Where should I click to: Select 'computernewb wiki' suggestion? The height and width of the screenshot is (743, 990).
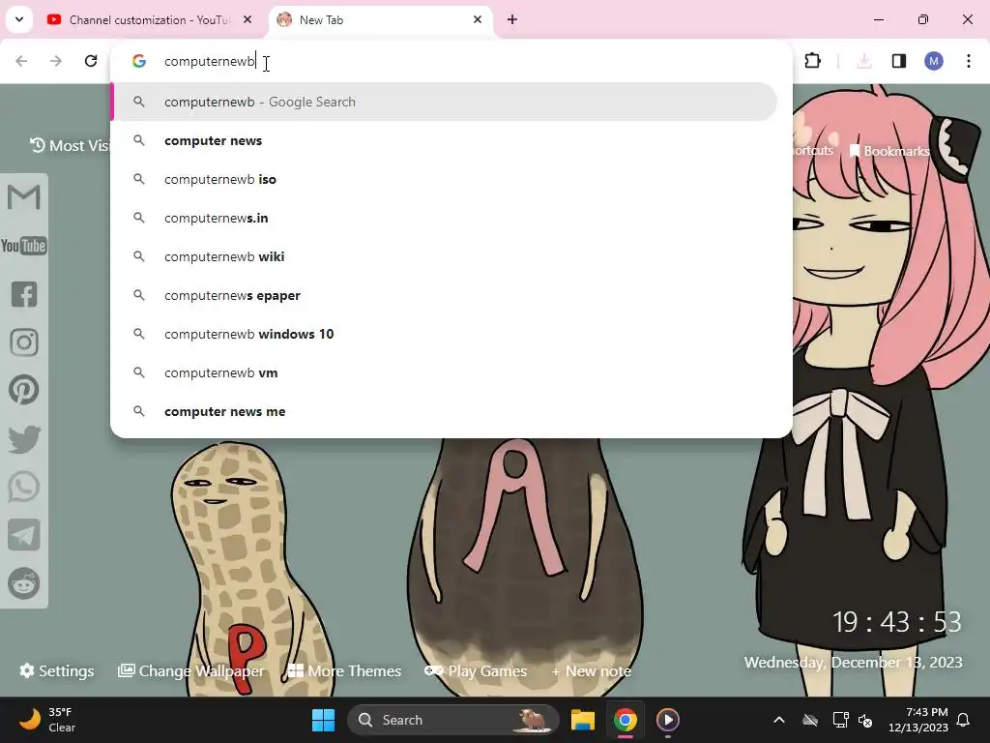click(445, 256)
